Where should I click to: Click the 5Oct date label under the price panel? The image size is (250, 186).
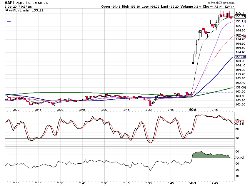193,110
